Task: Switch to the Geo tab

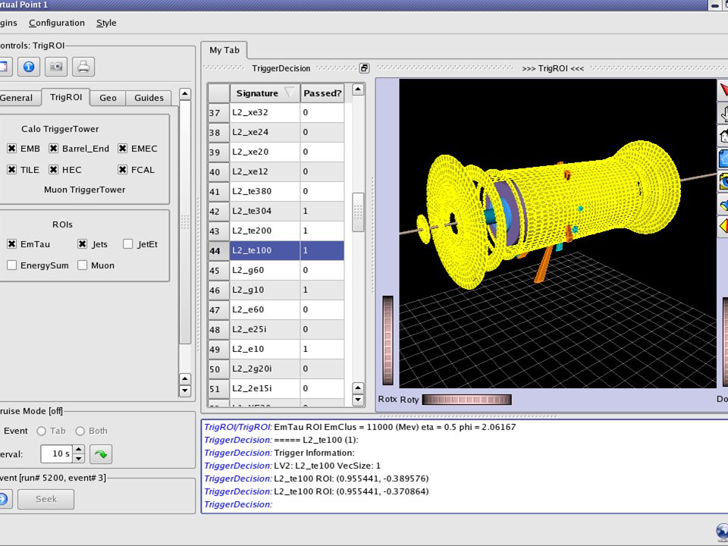Action: [108, 98]
